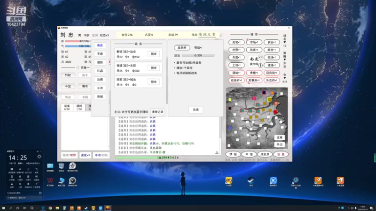Toggle 手动/挂机 mode

click(101, 155)
